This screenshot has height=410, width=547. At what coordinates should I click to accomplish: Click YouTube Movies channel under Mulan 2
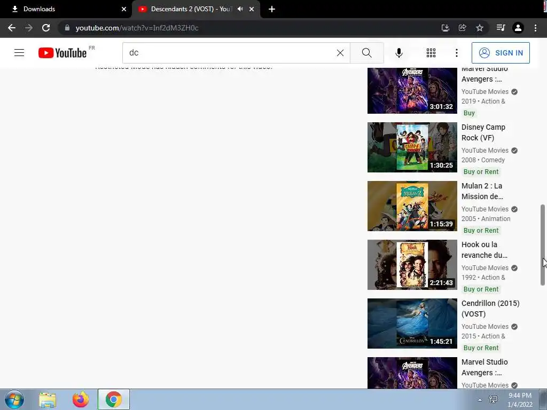(485, 209)
